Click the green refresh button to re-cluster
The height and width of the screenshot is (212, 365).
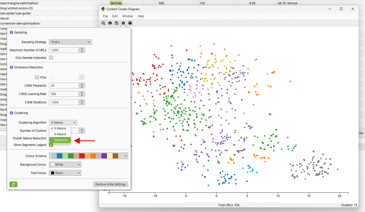[13, 184]
